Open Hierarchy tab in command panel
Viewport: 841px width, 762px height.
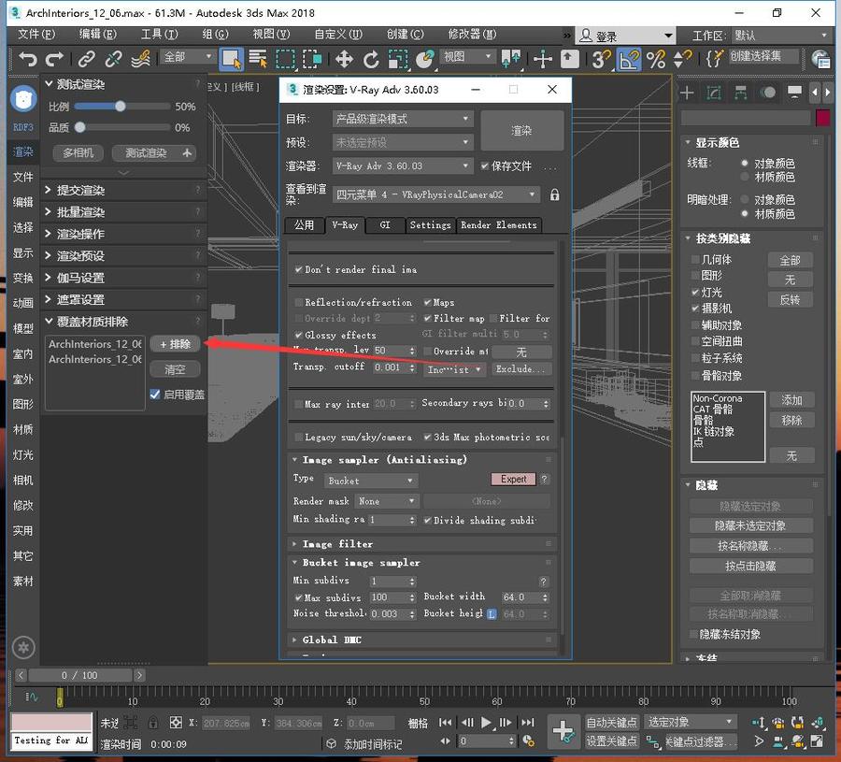tap(741, 93)
